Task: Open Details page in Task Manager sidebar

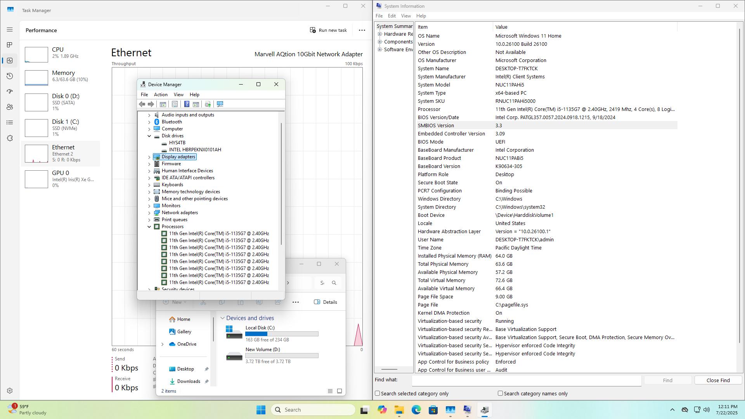Action: [x=10, y=123]
